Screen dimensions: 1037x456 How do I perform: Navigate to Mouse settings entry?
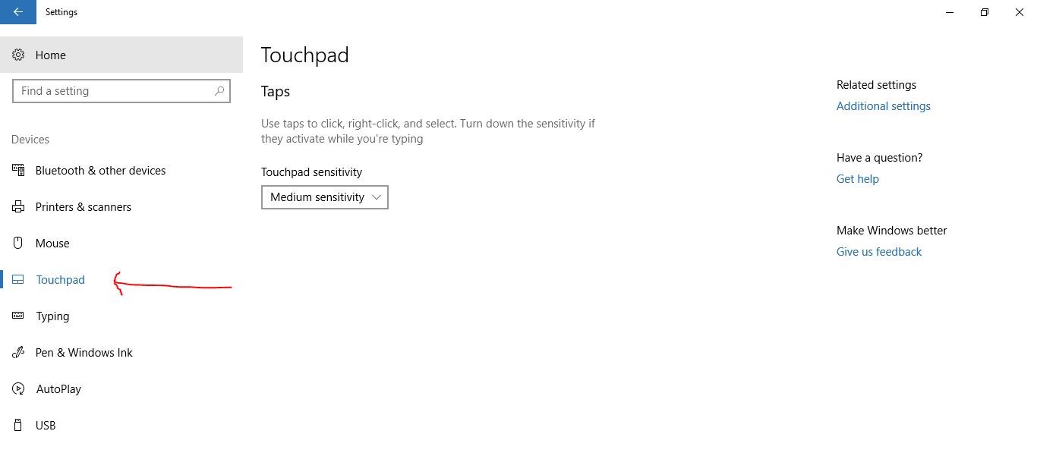pos(52,243)
